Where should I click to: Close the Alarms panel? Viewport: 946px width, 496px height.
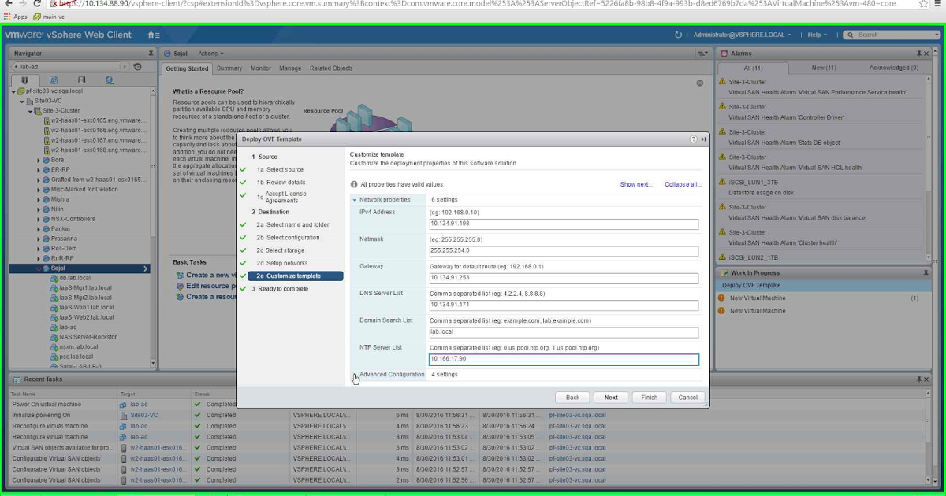click(x=926, y=53)
